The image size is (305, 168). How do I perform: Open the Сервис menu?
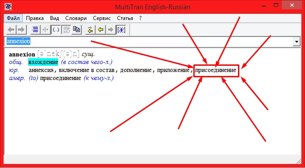click(102, 18)
